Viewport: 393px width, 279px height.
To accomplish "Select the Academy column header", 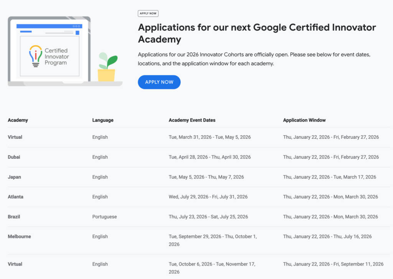I will (18, 120).
